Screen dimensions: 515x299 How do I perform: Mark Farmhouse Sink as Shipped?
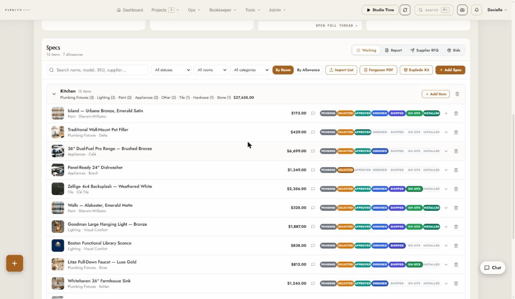397,283
